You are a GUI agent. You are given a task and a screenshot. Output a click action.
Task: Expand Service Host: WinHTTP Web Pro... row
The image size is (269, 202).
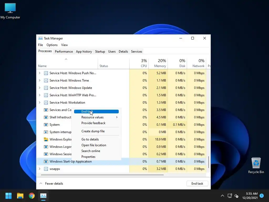pos(40,95)
